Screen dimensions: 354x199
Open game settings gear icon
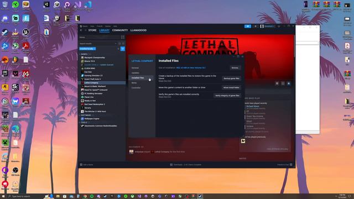pyautogui.click(x=277, y=83)
